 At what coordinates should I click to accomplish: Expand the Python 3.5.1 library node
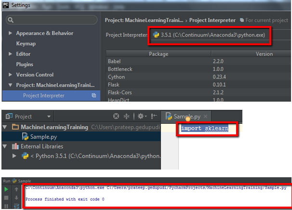(x=15, y=156)
